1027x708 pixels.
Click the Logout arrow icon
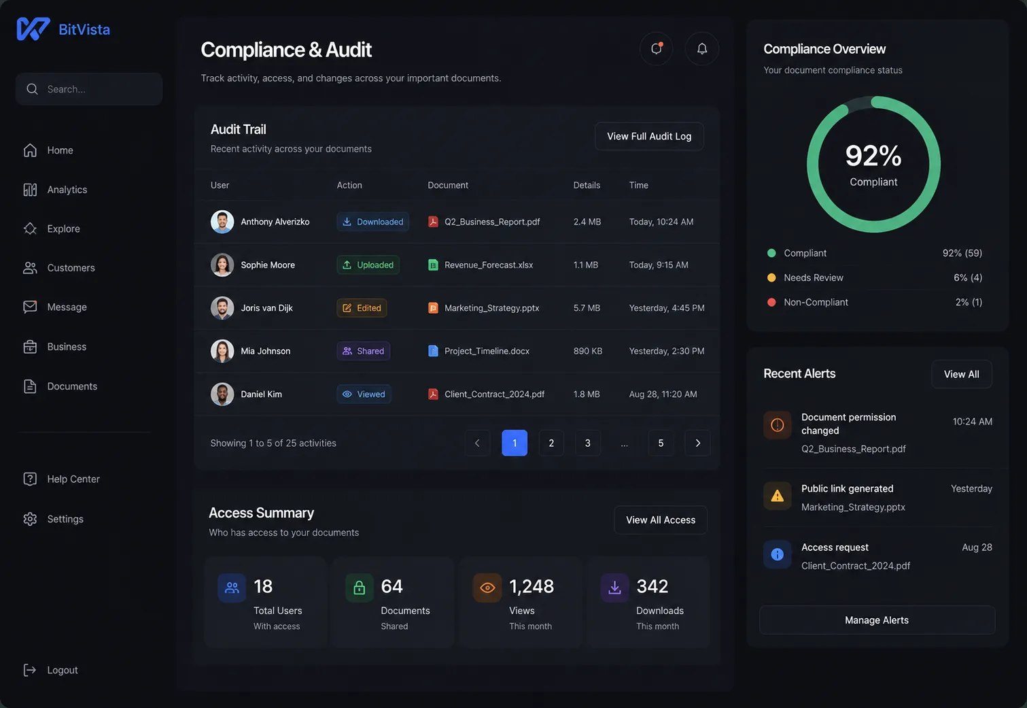click(30, 670)
